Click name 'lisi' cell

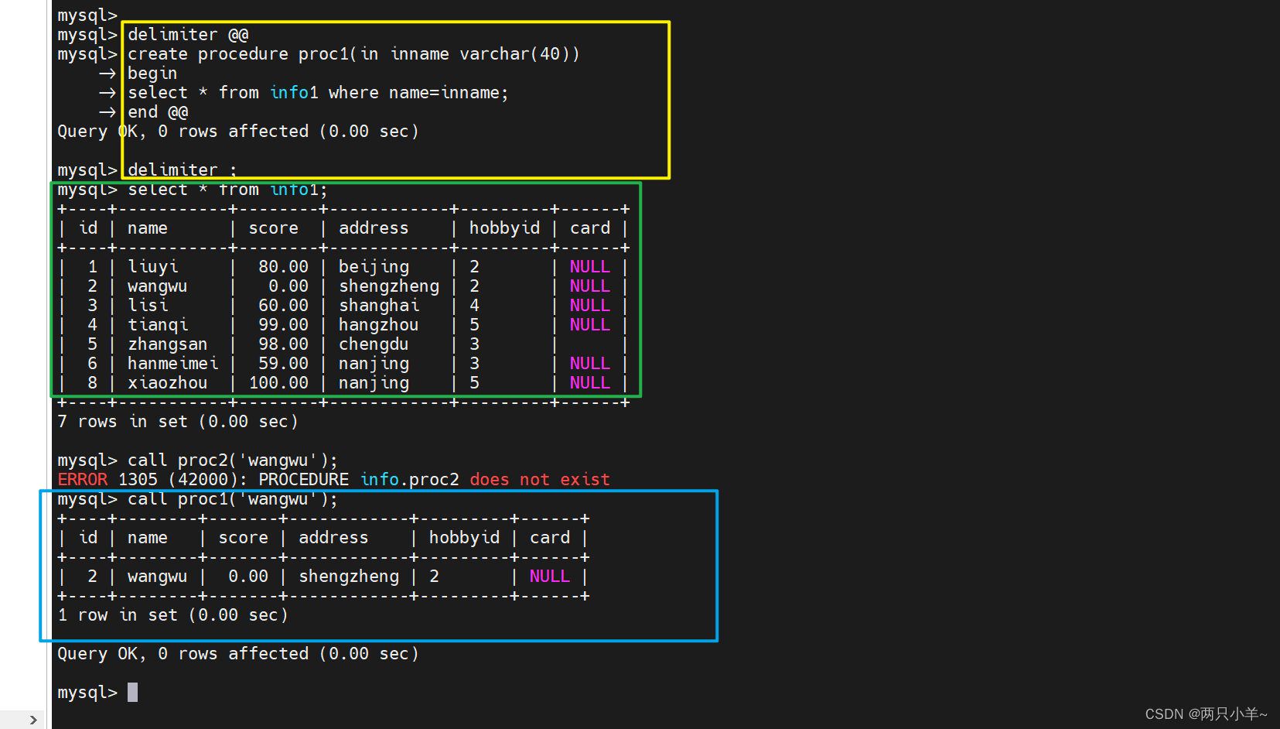tap(148, 306)
